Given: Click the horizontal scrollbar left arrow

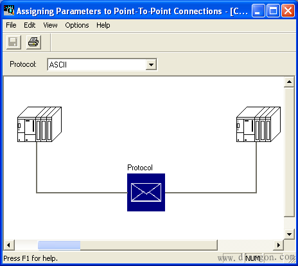Looking at the screenshot, I should pyautogui.click(x=9, y=245).
